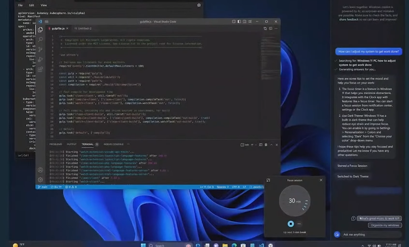Click the main branch in status bar

coord(43,187)
